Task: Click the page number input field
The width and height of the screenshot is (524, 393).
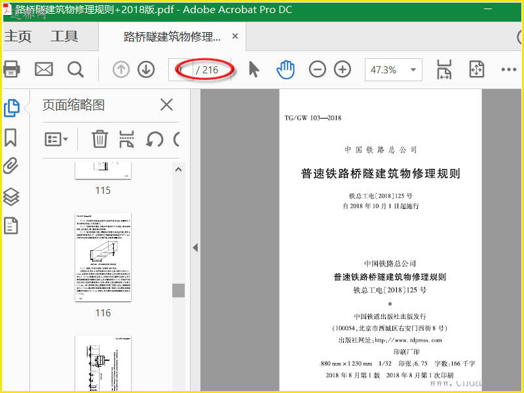Action: [x=181, y=69]
